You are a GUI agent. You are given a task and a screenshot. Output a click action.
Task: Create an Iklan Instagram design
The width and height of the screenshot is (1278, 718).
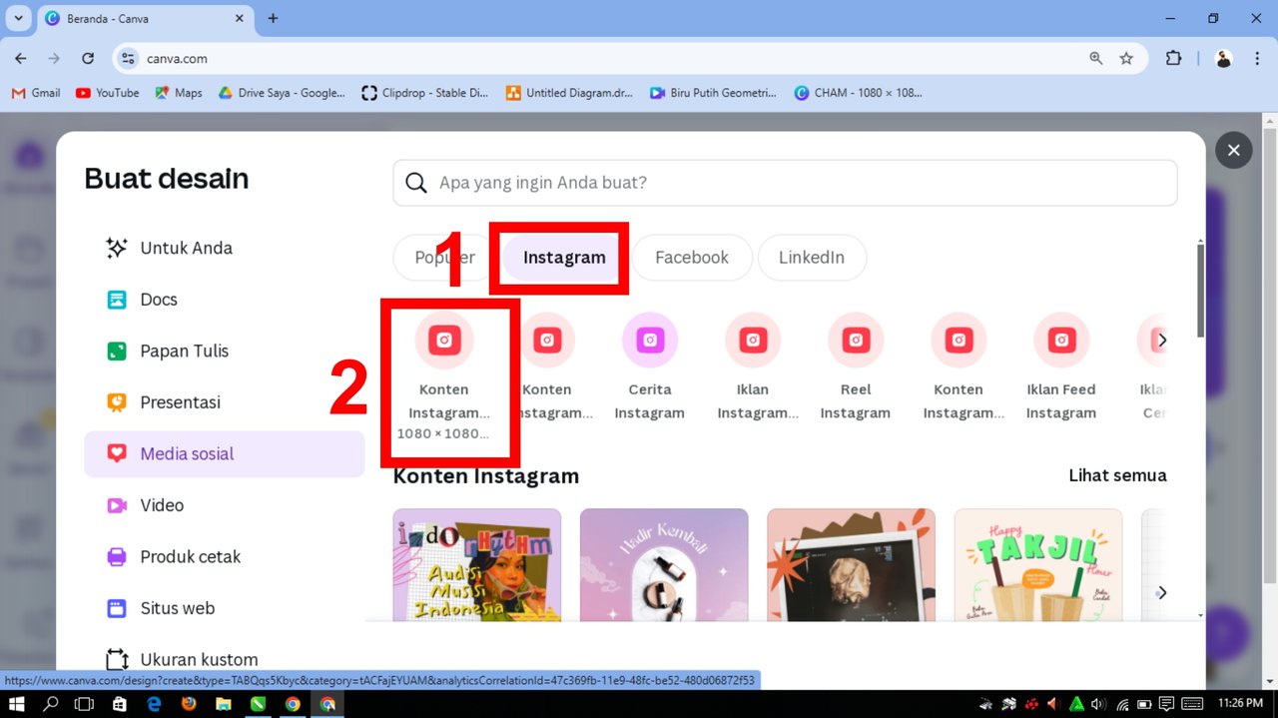pos(753,367)
